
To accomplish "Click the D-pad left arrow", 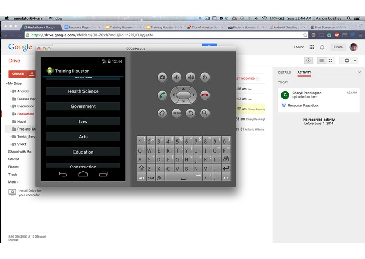I will (x=173, y=95).
